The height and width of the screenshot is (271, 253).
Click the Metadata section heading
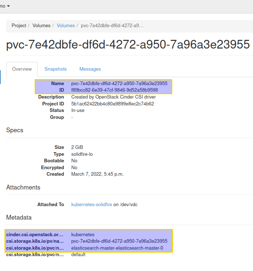click(19, 217)
